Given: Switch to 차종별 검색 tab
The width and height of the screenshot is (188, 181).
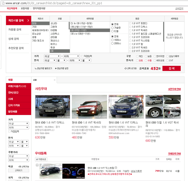Looking at the screenshot, I should coord(19,30).
